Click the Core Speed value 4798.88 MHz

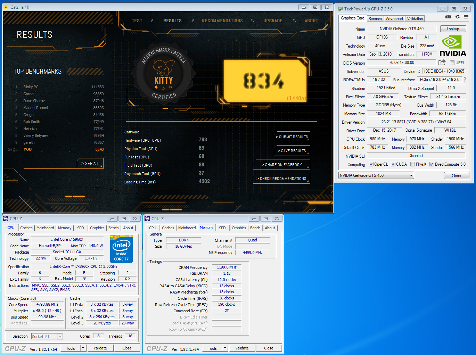pyautogui.click(x=47, y=304)
